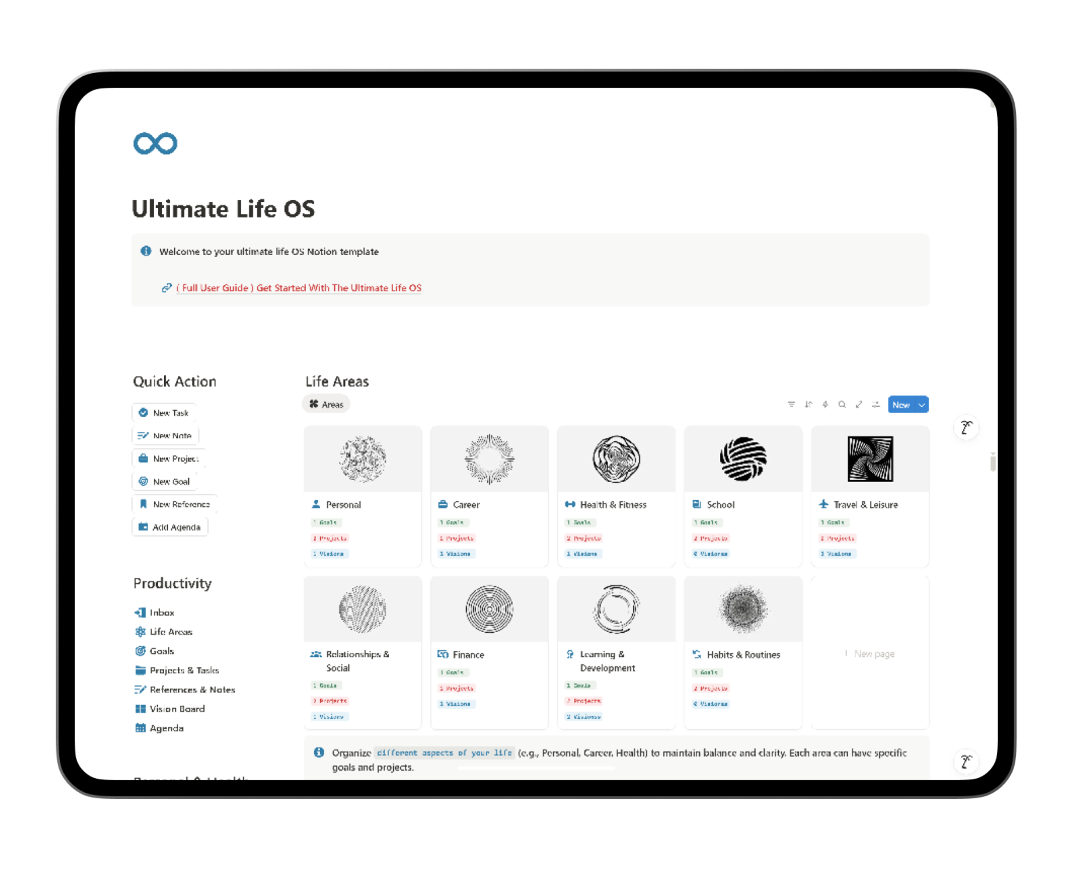
Task: Open the Full User Guide link
Action: 299,288
